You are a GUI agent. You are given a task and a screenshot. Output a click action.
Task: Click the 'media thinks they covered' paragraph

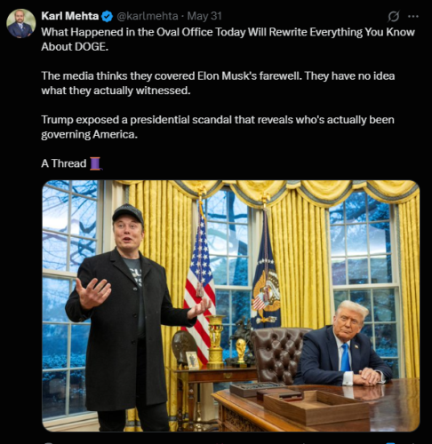218,83
